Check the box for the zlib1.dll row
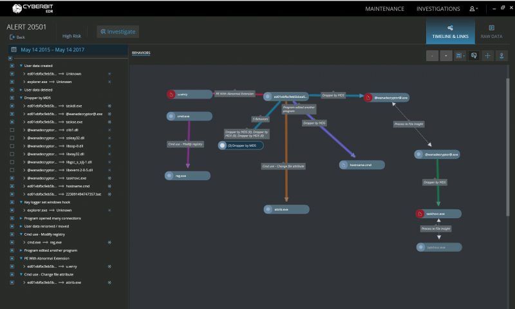 [12, 130]
